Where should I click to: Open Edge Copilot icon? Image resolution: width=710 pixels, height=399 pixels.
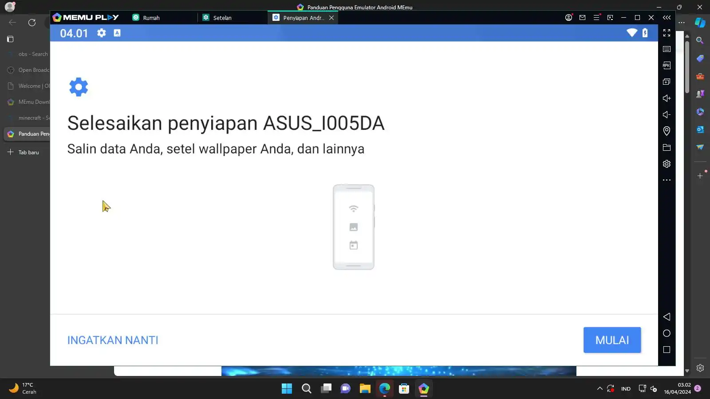point(700,23)
